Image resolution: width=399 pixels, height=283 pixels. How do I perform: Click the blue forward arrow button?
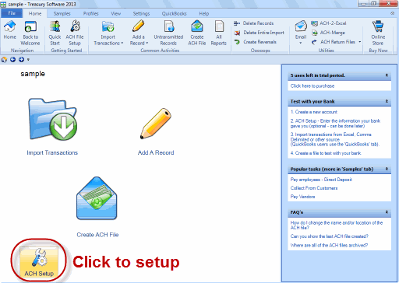21,60
